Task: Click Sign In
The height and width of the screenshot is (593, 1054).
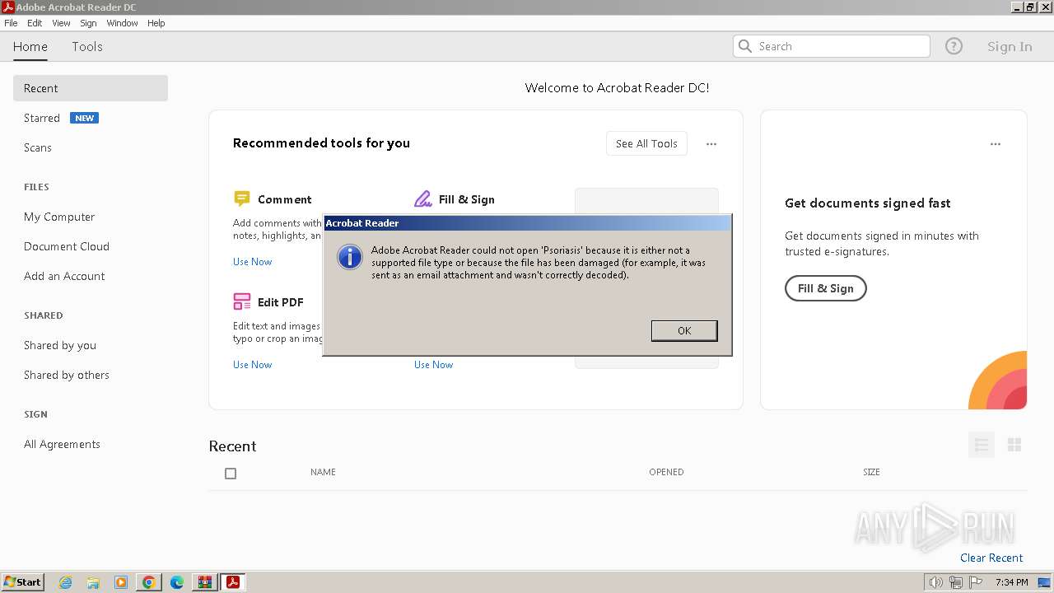Action: tap(1010, 46)
